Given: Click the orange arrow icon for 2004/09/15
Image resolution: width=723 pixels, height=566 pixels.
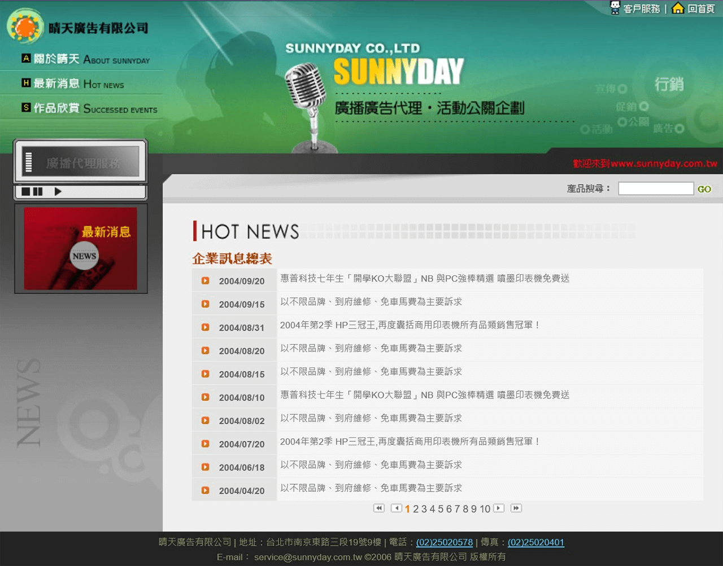Looking at the screenshot, I should click(x=206, y=304).
